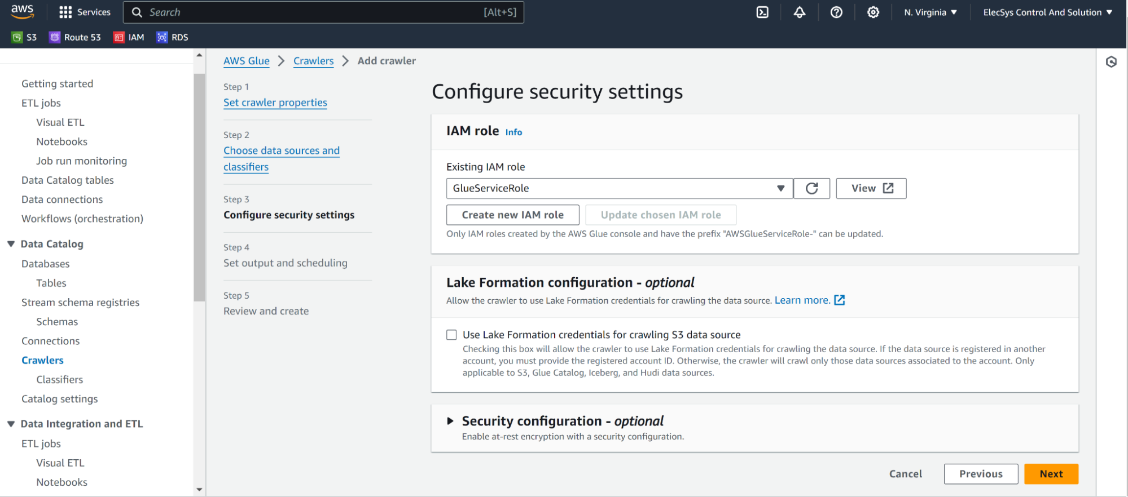Open Classifiers in sidebar
Screen dimensions: 1128x497
click(59, 379)
